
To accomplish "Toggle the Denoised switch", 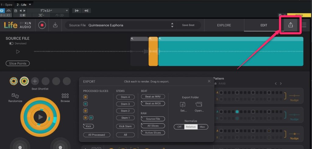I will pyautogui.click(x=11, y=44).
